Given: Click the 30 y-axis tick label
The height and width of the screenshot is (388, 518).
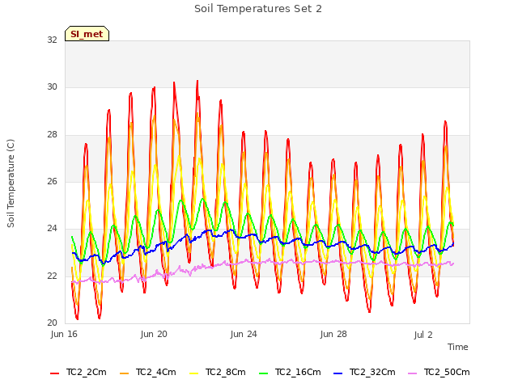Looking at the screenshot, I should pyautogui.click(x=52, y=86).
